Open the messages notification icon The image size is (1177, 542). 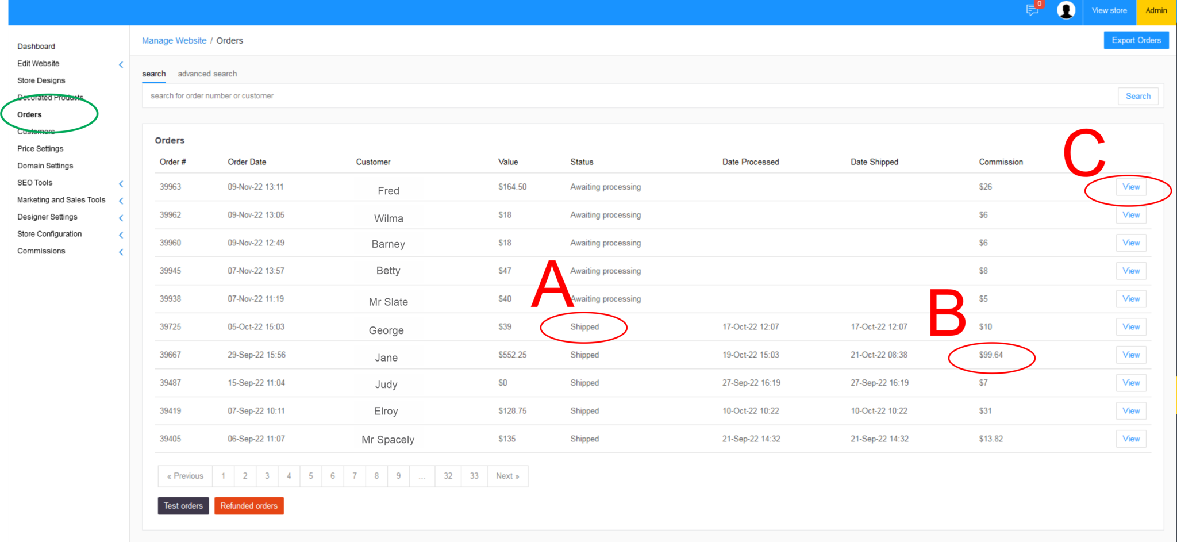1032,10
